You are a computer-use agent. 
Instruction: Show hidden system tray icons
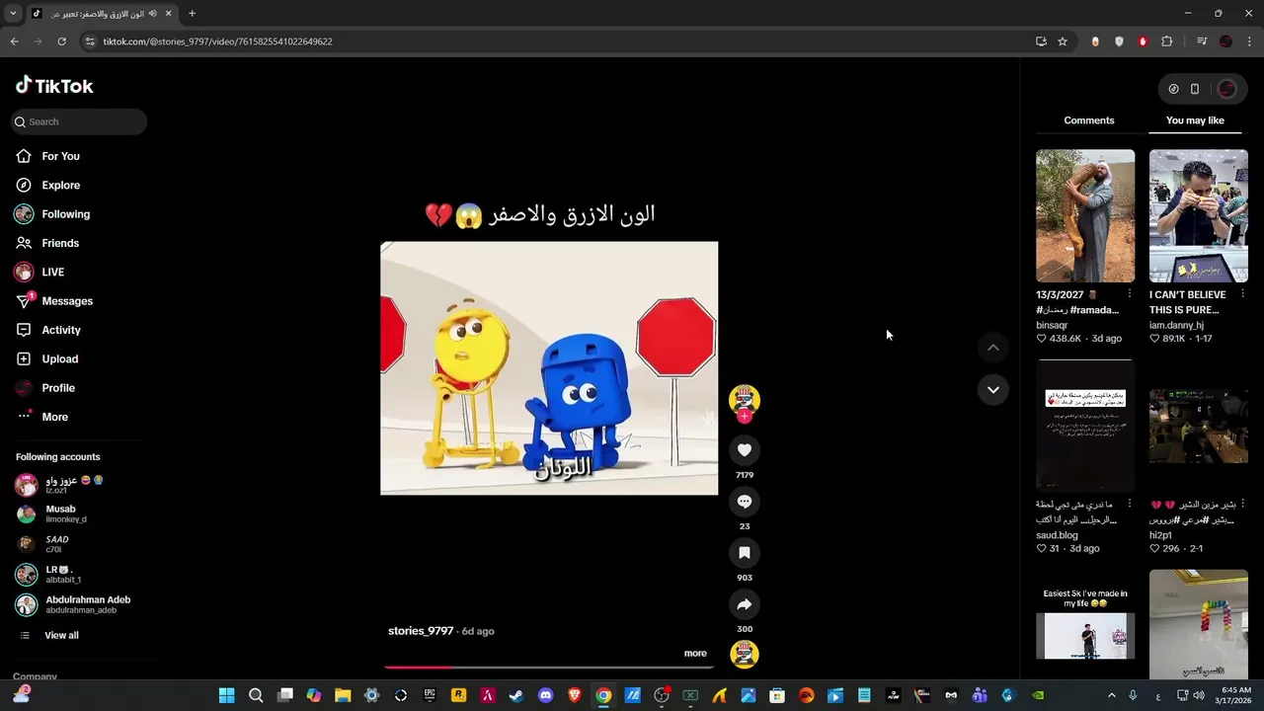(1111, 695)
